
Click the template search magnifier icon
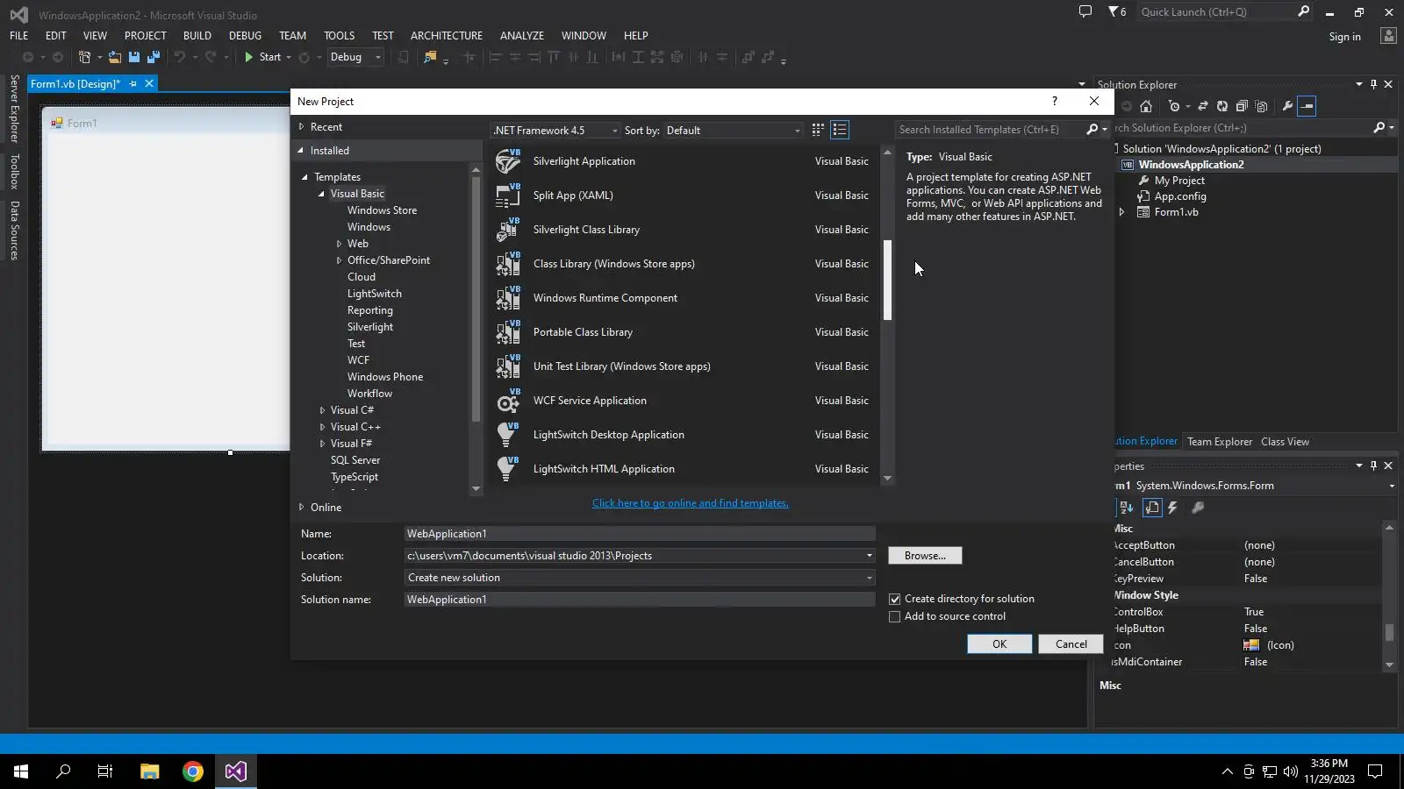(1092, 130)
